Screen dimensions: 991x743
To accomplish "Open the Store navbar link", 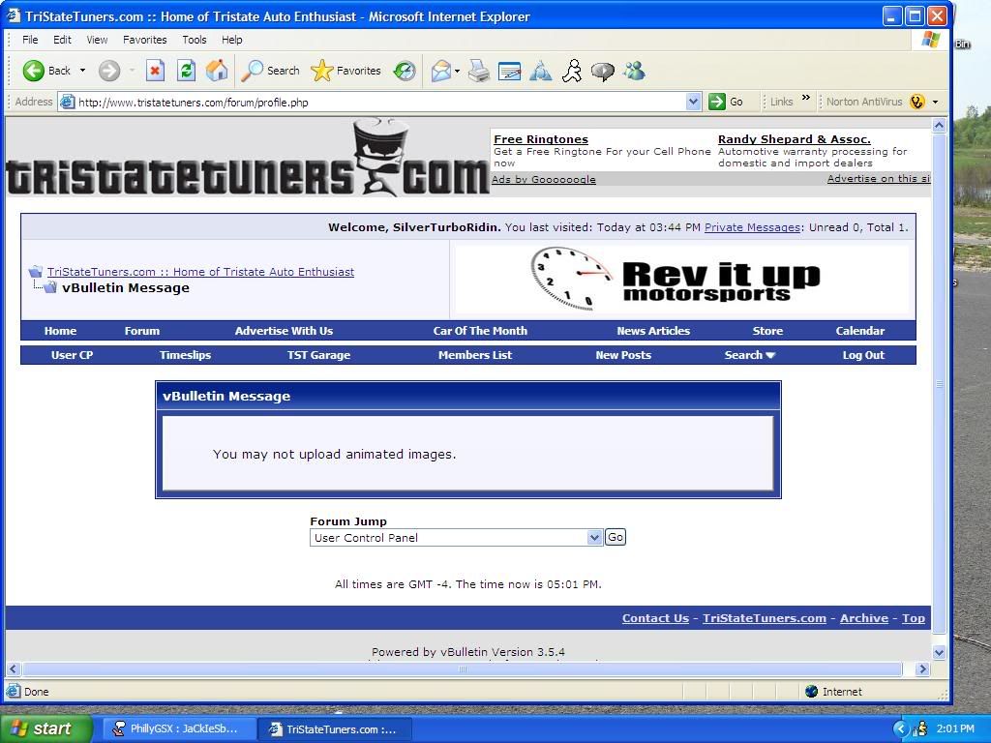I will [x=767, y=331].
